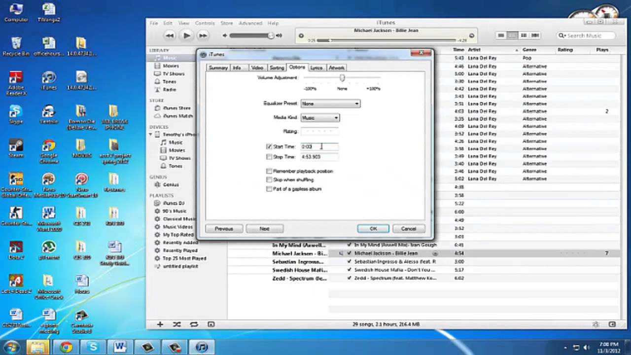Image resolution: width=631 pixels, height=355 pixels.
Task: Switch to the Artwork tab
Action: [x=336, y=68]
